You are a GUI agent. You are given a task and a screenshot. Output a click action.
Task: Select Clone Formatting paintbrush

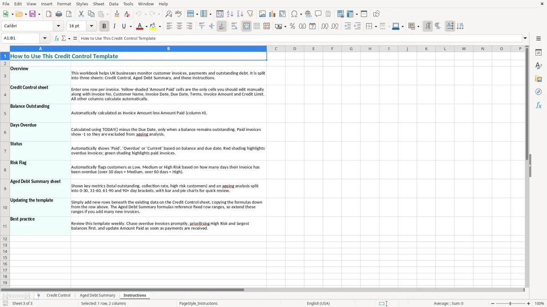pos(117,14)
